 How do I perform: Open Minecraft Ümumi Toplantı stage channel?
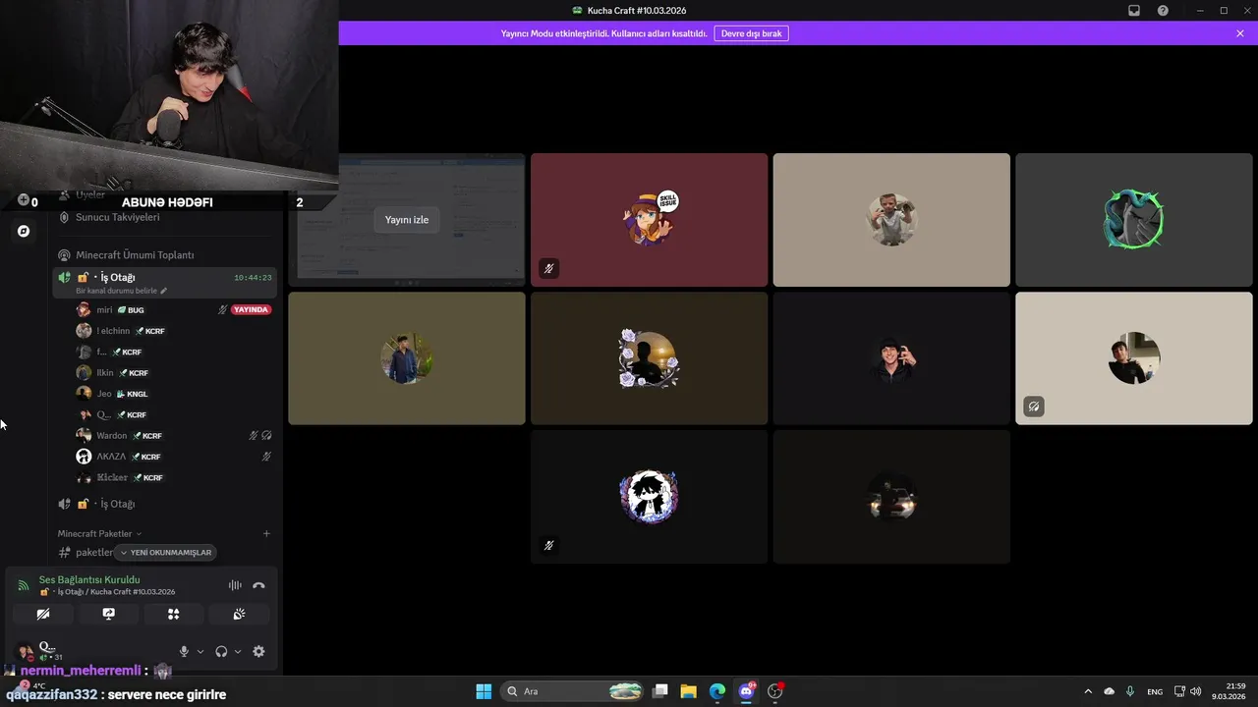click(x=135, y=254)
